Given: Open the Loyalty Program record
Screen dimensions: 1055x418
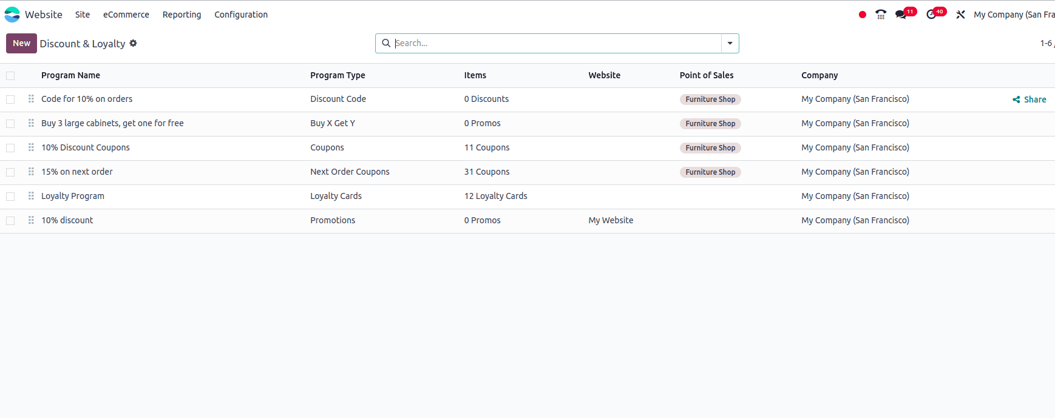Looking at the screenshot, I should [73, 196].
